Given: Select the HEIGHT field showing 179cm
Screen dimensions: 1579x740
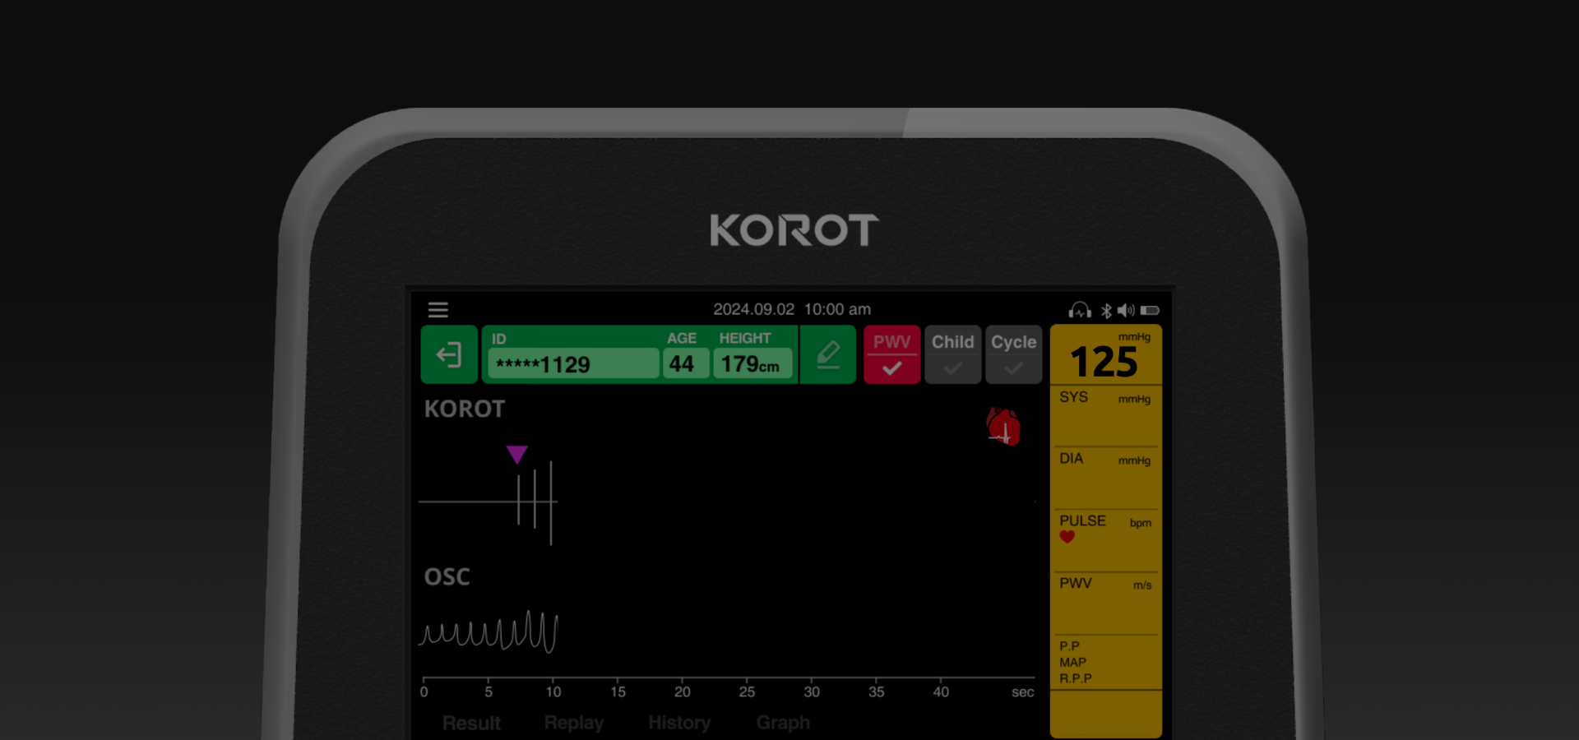Looking at the screenshot, I should pyautogui.click(x=752, y=363).
